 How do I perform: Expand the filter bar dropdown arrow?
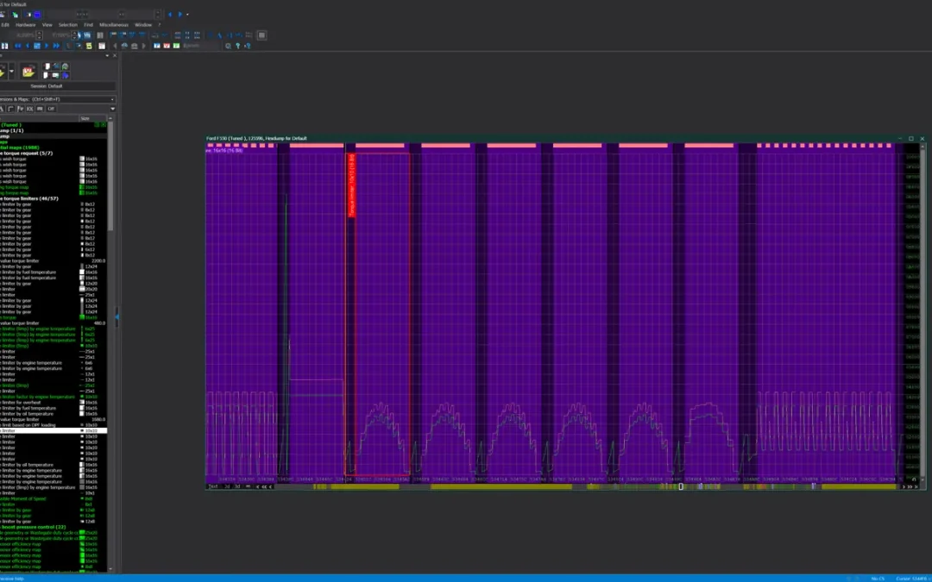tap(112, 109)
